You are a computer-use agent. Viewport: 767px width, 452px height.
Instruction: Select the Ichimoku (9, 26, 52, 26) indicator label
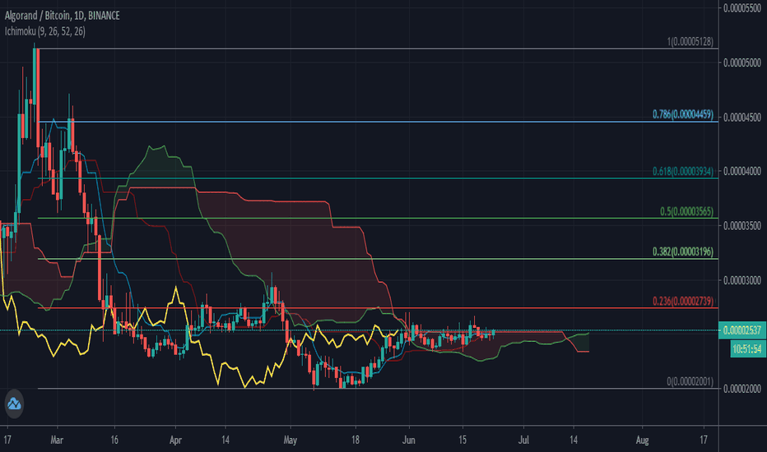pyautogui.click(x=45, y=31)
